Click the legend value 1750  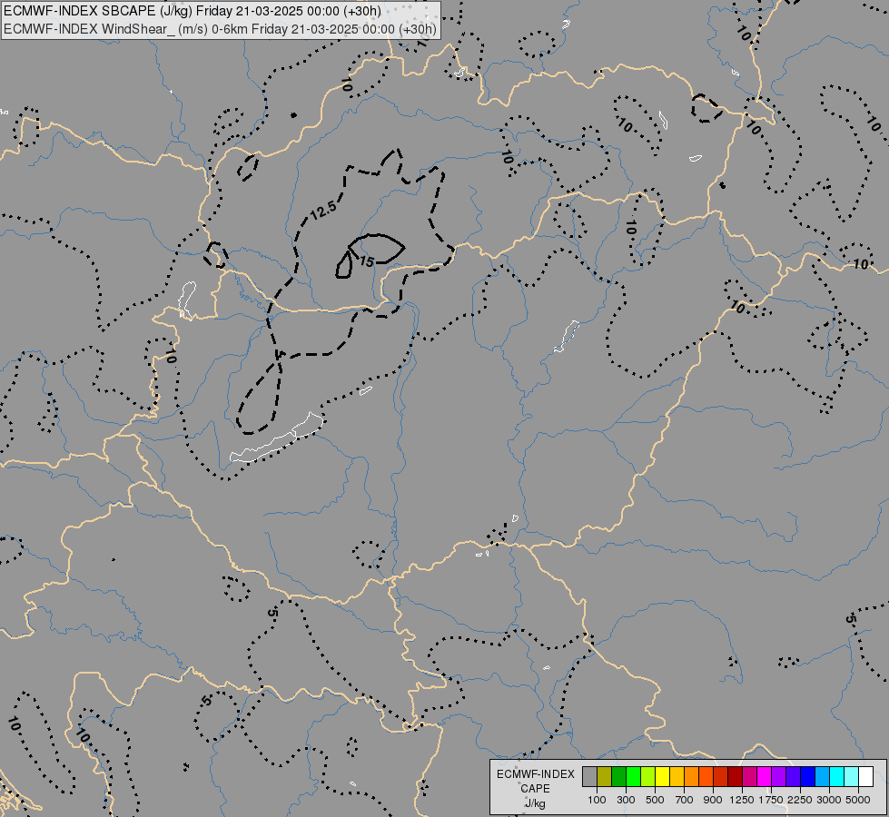click(771, 800)
